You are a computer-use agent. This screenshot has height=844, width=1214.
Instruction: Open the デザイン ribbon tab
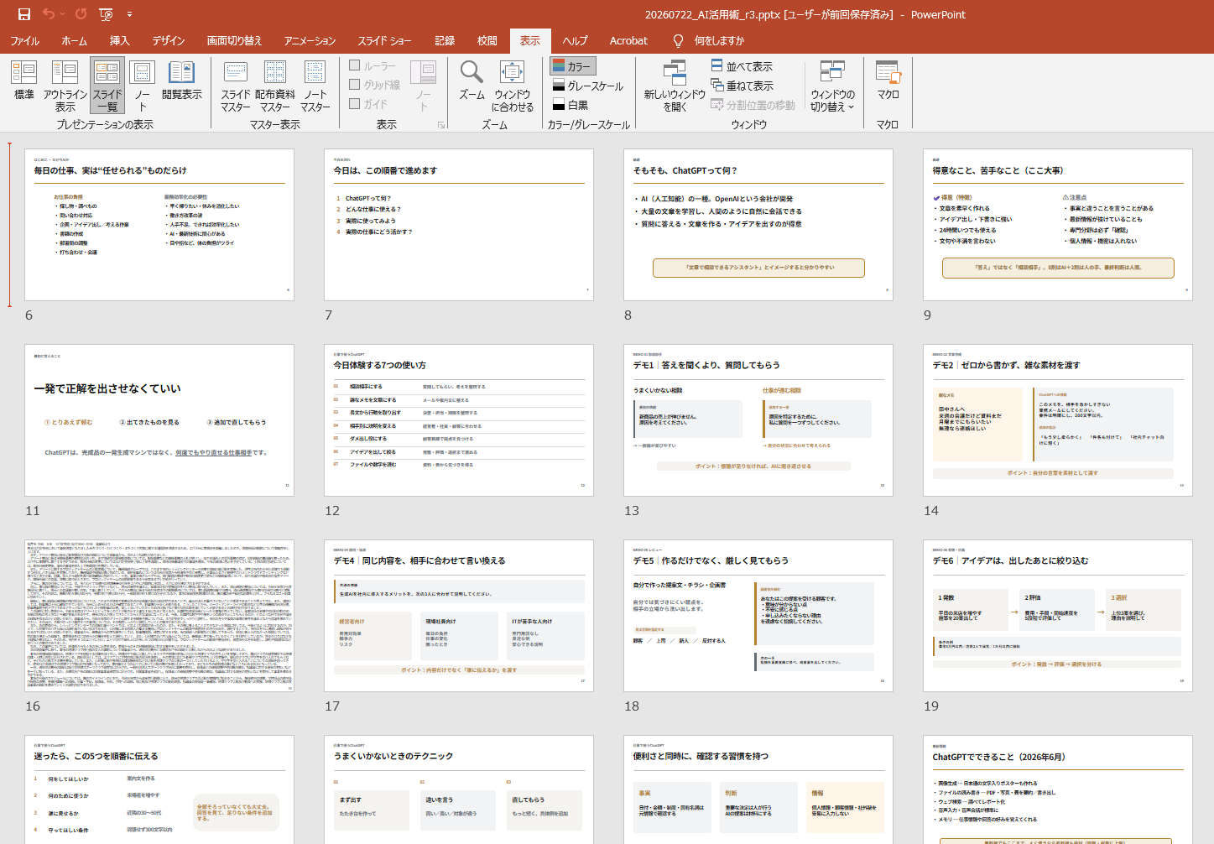tap(168, 40)
